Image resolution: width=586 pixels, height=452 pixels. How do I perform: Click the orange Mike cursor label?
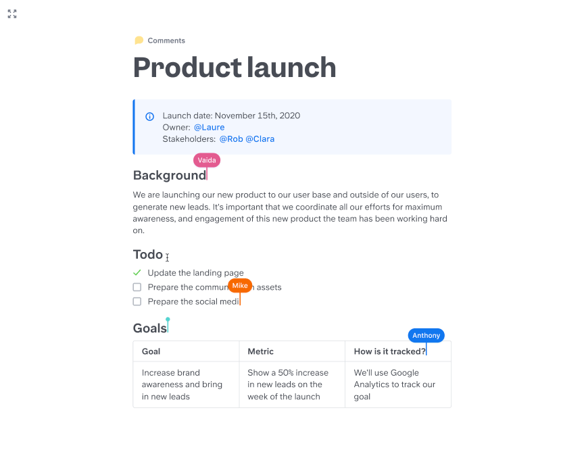240,286
